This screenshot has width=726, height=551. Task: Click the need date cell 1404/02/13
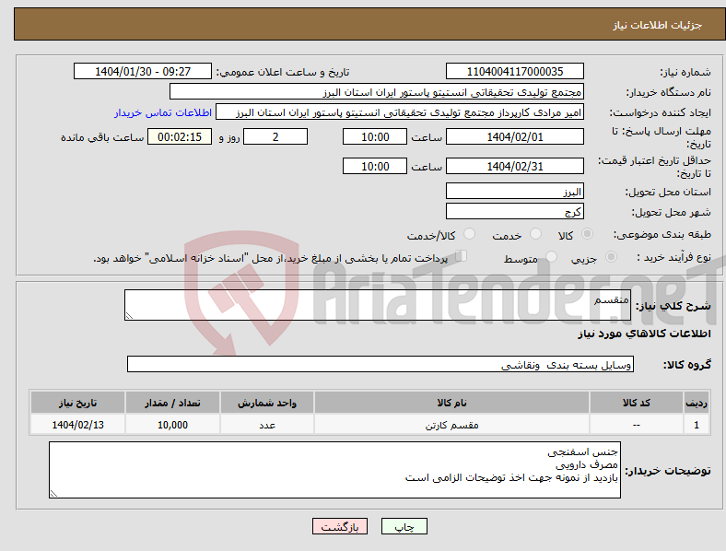pos(77,425)
